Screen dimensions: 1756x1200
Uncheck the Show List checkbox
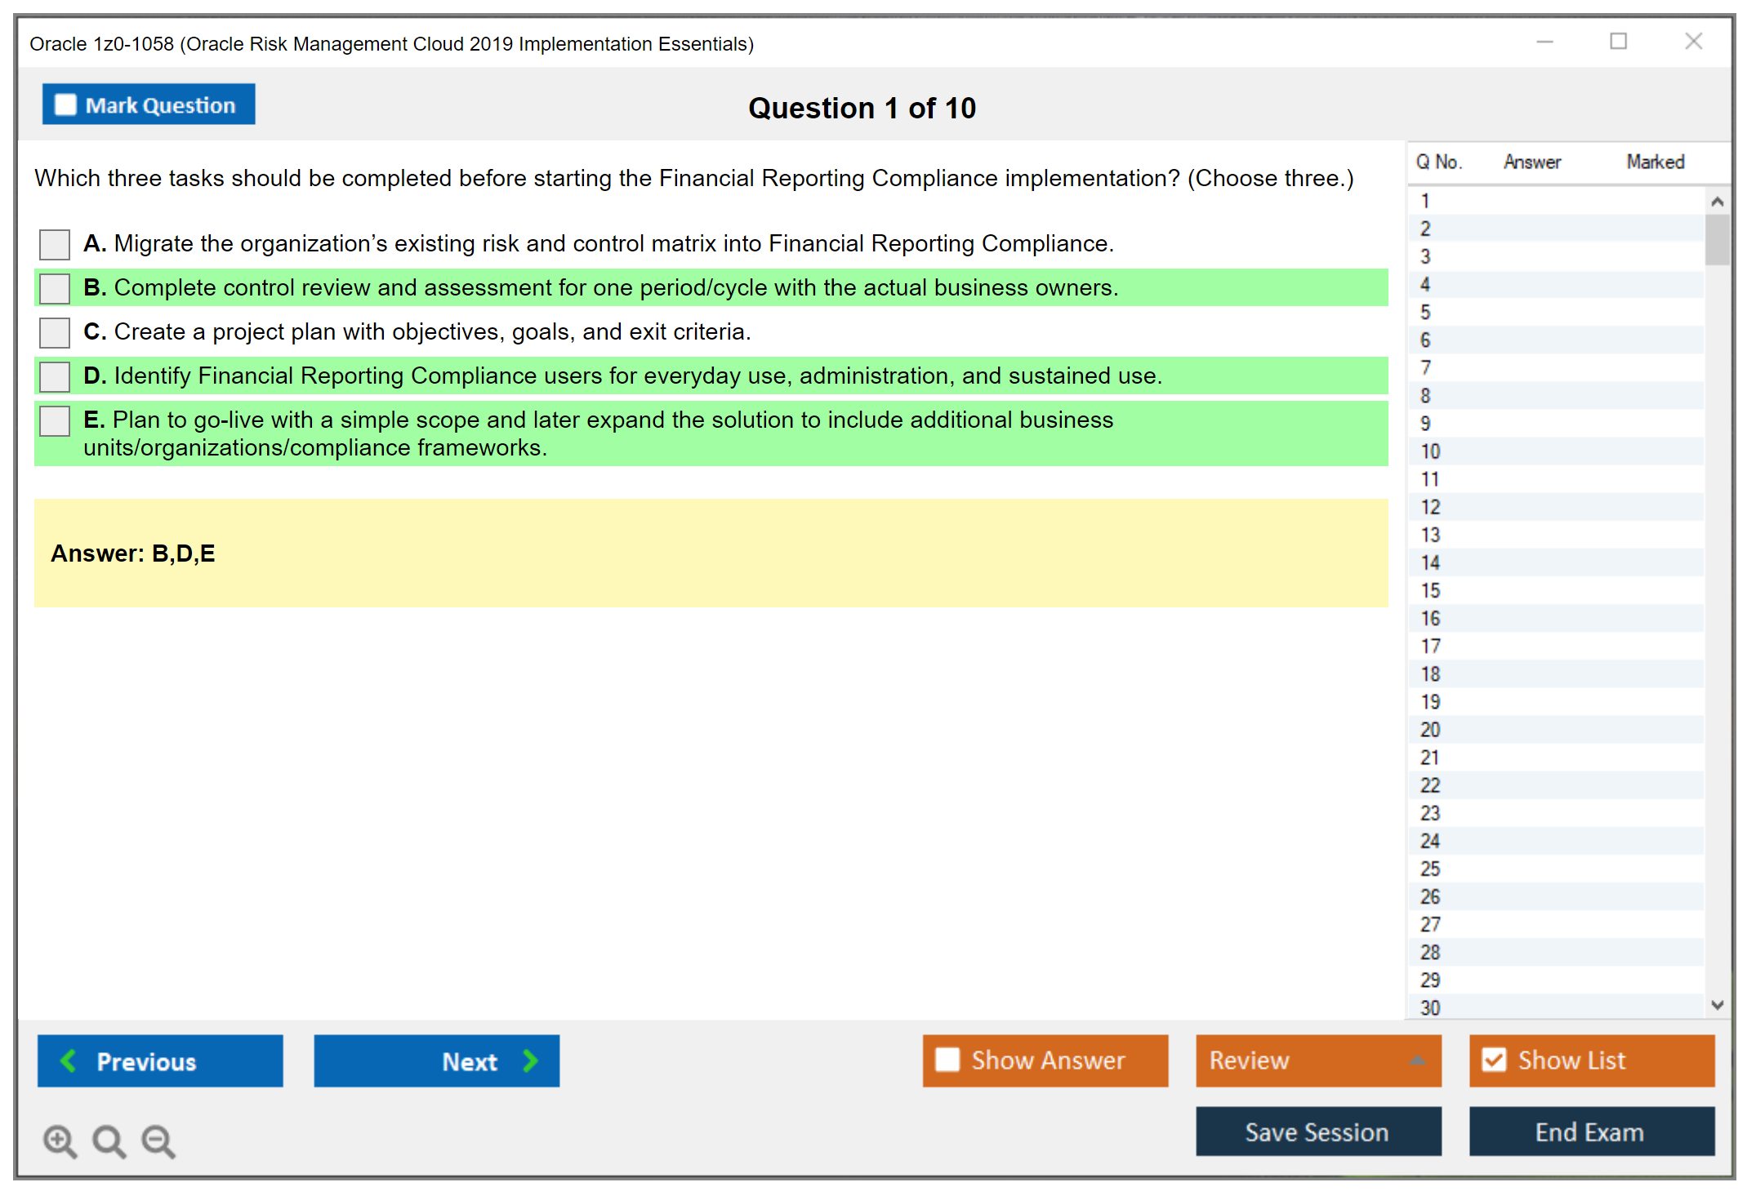pyautogui.click(x=1494, y=1060)
